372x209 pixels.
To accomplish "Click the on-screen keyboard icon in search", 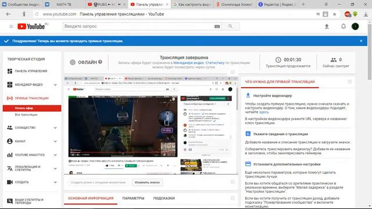I will click(x=217, y=27).
